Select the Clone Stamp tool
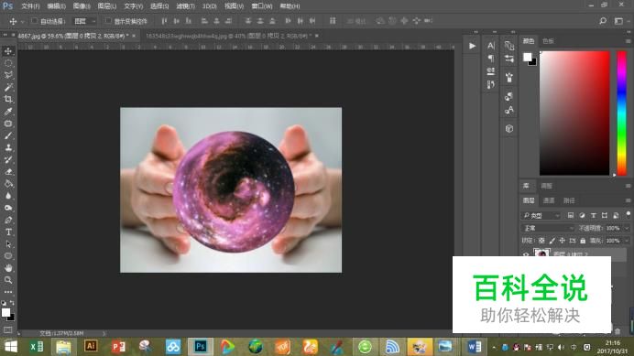 (x=8, y=147)
